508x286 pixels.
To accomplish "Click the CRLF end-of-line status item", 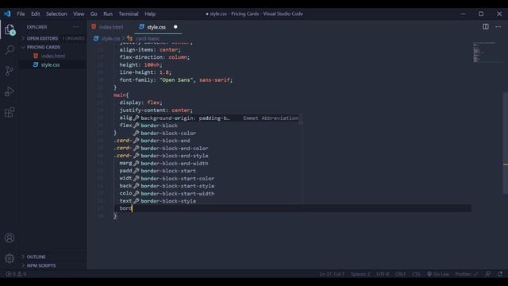I will [400, 274].
